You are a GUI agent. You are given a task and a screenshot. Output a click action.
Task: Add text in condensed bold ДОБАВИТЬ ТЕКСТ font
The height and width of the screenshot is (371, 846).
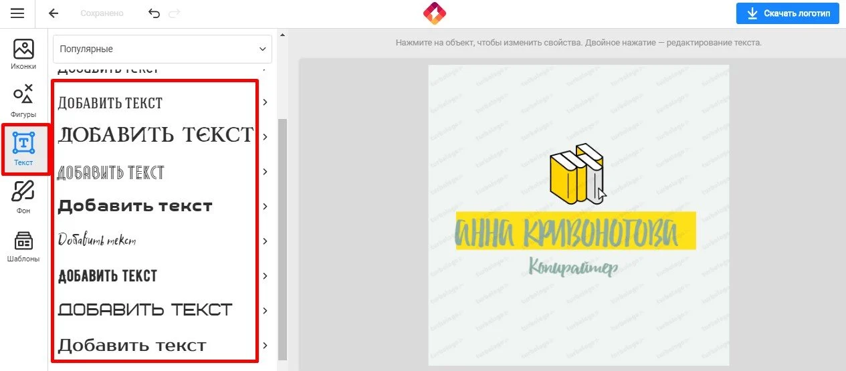[108, 275]
